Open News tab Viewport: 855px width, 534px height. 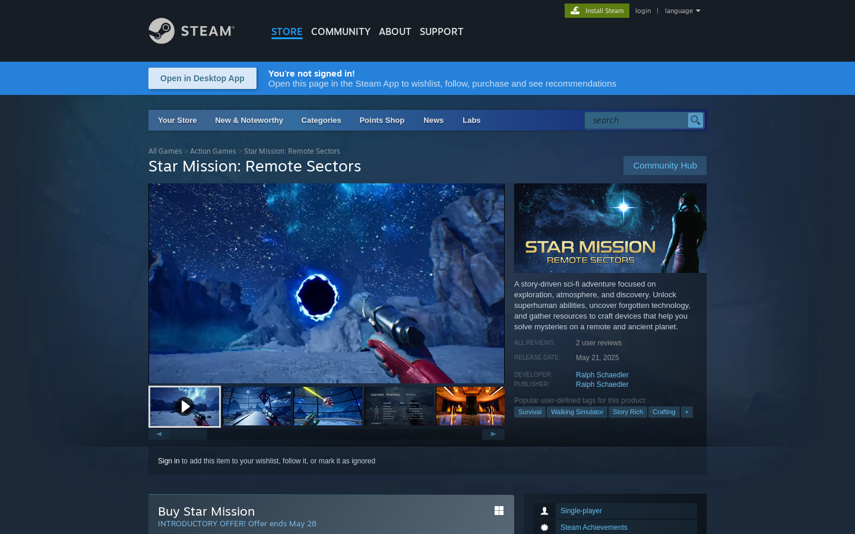click(433, 120)
